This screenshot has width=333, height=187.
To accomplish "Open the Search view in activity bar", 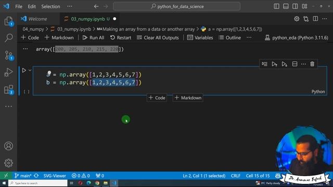I will pyautogui.click(x=8, y=38).
